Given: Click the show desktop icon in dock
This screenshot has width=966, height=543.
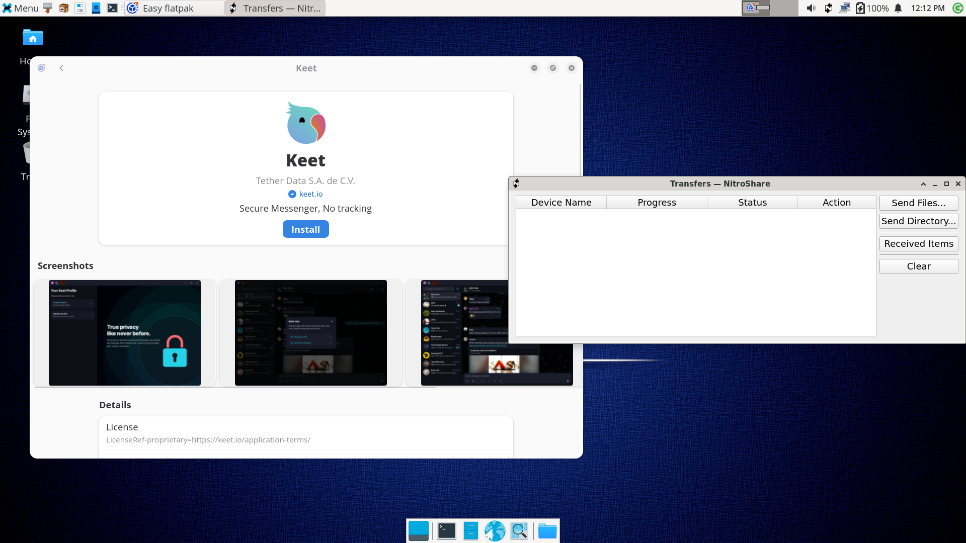Looking at the screenshot, I should (419, 531).
